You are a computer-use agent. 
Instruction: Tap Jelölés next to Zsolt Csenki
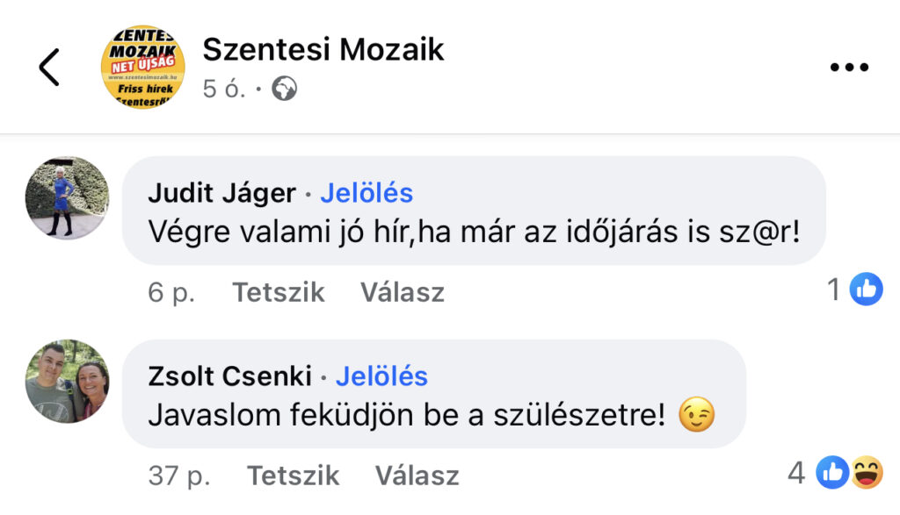pyautogui.click(x=381, y=376)
